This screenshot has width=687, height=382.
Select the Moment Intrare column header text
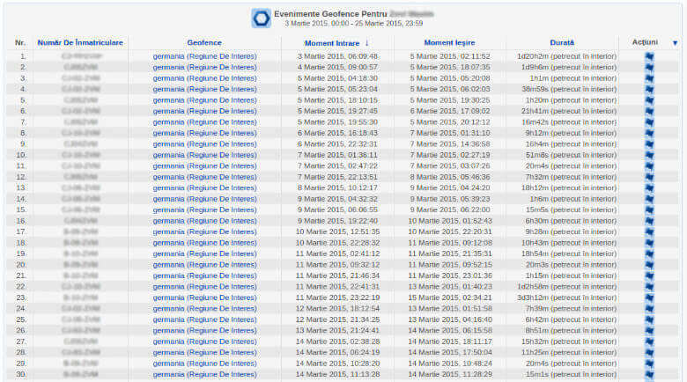pos(332,42)
